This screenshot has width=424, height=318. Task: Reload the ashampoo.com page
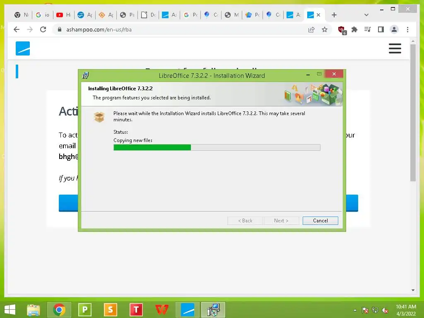click(x=43, y=29)
